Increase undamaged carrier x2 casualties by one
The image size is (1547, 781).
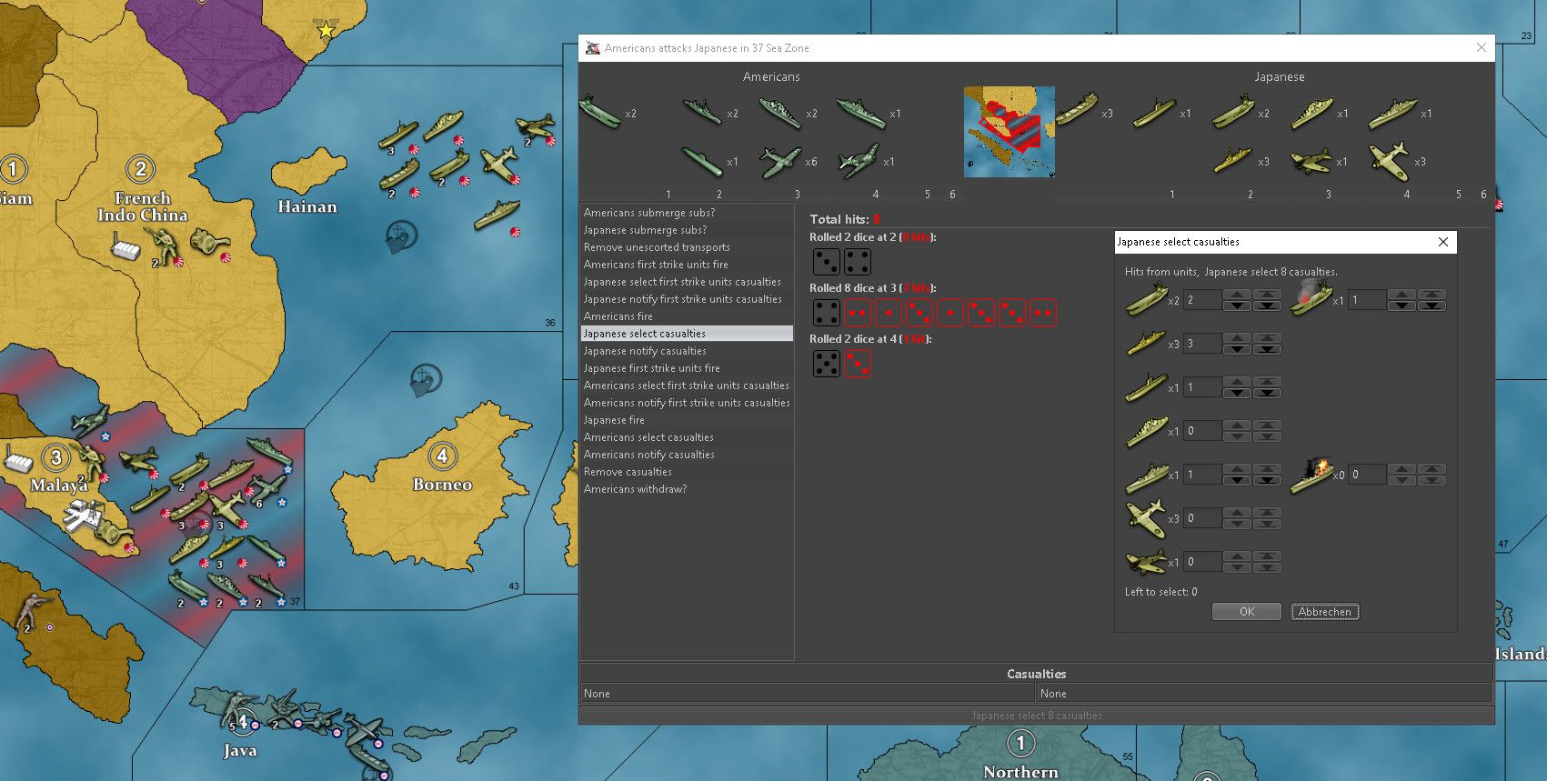pos(1237,295)
